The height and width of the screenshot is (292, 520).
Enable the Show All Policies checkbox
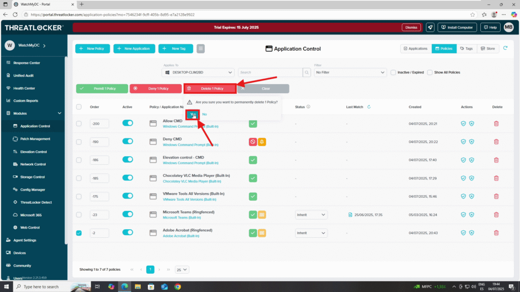click(430, 72)
